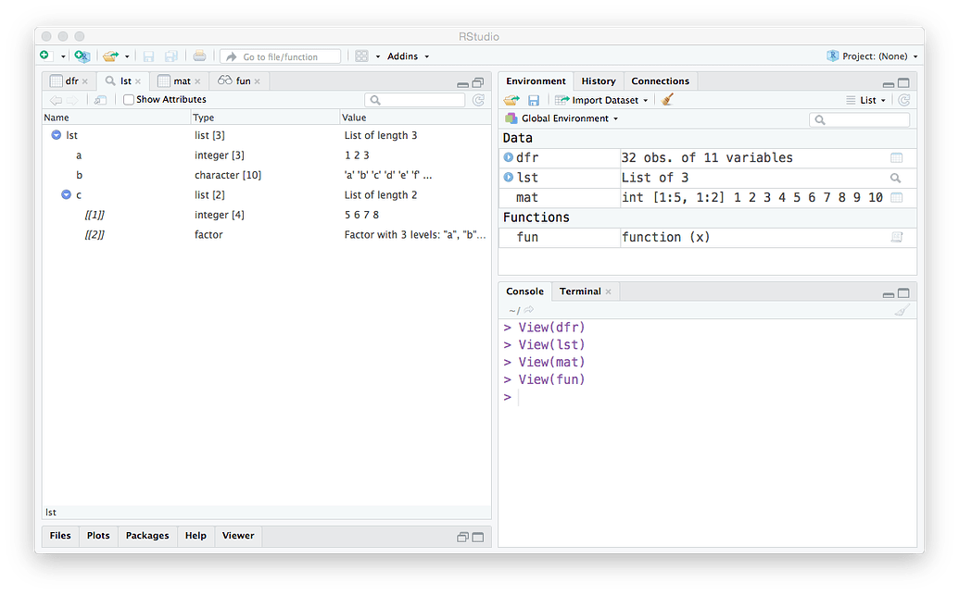Close the lst tab
Screen dimensions: 959x595
138,81
